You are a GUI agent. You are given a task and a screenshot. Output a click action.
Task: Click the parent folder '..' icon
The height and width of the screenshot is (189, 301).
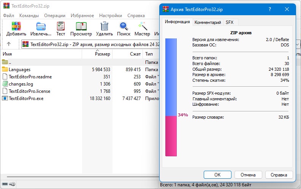click(5, 62)
